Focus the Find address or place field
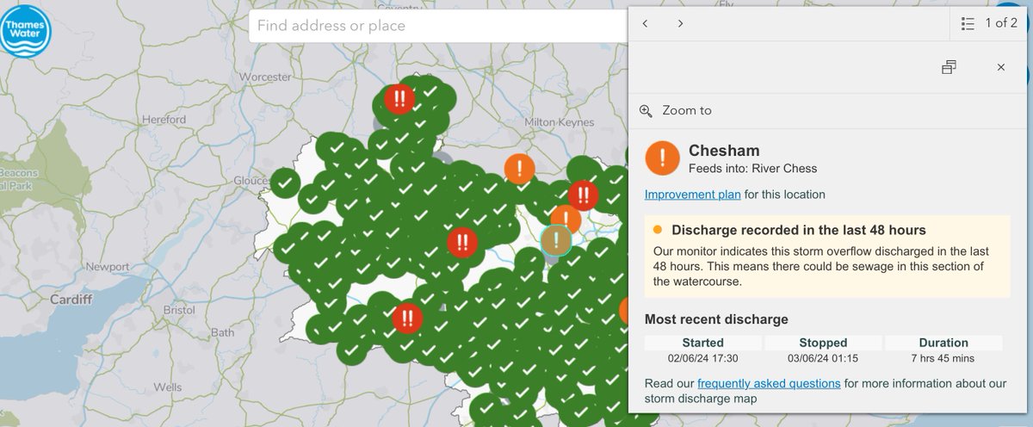 click(439, 26)
